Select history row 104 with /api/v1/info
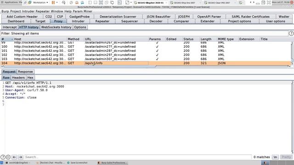The height and width of the screenshot is (165, 294). (146, 63)
